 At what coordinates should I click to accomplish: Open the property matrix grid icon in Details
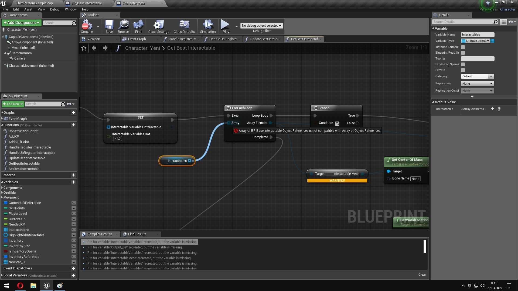tap(503, 22)
